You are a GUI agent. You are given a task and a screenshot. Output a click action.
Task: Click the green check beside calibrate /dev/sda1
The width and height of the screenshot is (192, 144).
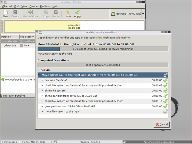click(x=165, y=80)
